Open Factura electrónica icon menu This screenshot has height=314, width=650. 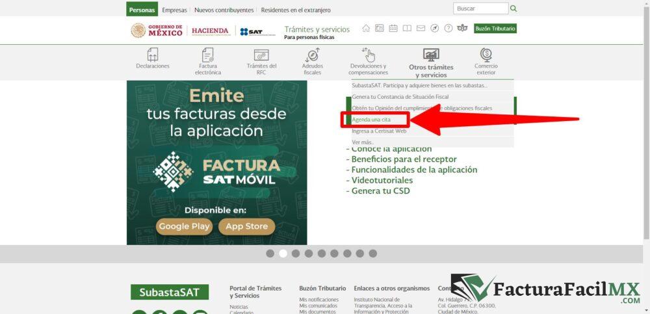coord(208,61)
